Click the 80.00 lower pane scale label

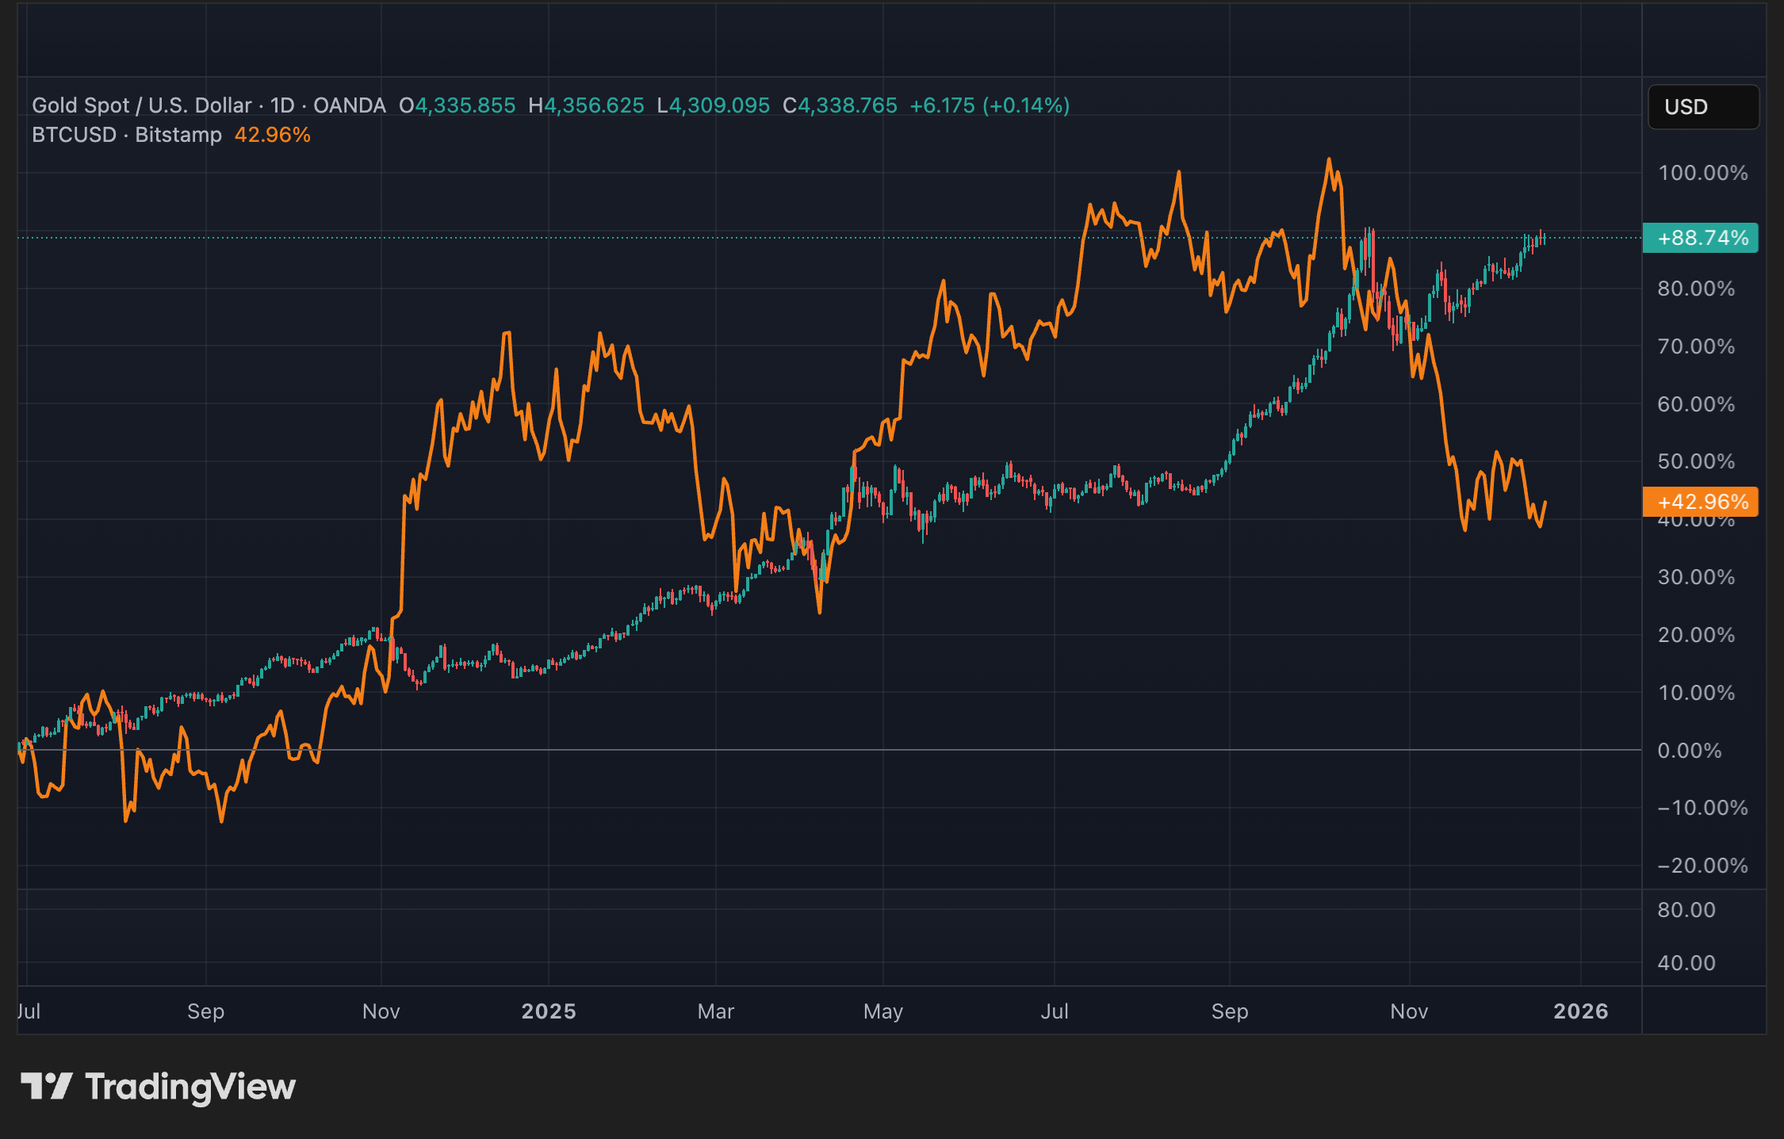click(x=1686, y=910)
